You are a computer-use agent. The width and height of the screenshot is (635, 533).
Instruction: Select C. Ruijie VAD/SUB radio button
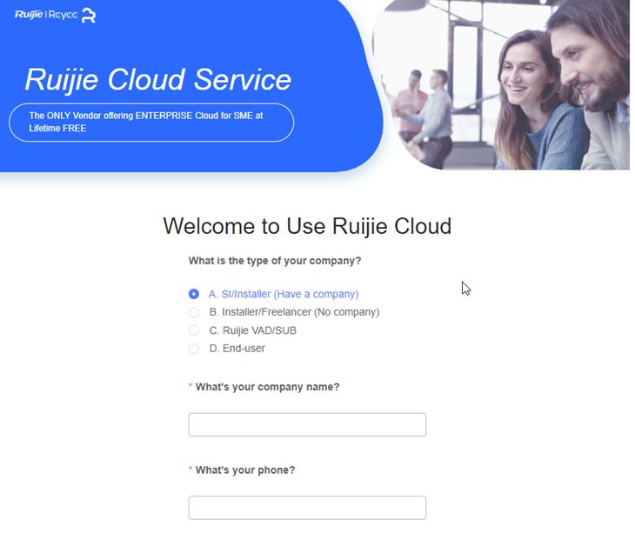tap(194, 330)
